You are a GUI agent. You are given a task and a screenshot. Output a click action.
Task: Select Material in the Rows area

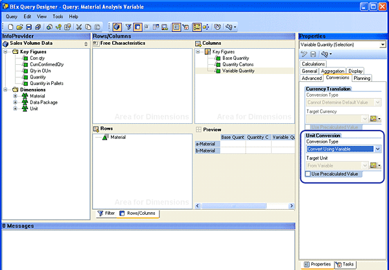[x=117, y=137]
